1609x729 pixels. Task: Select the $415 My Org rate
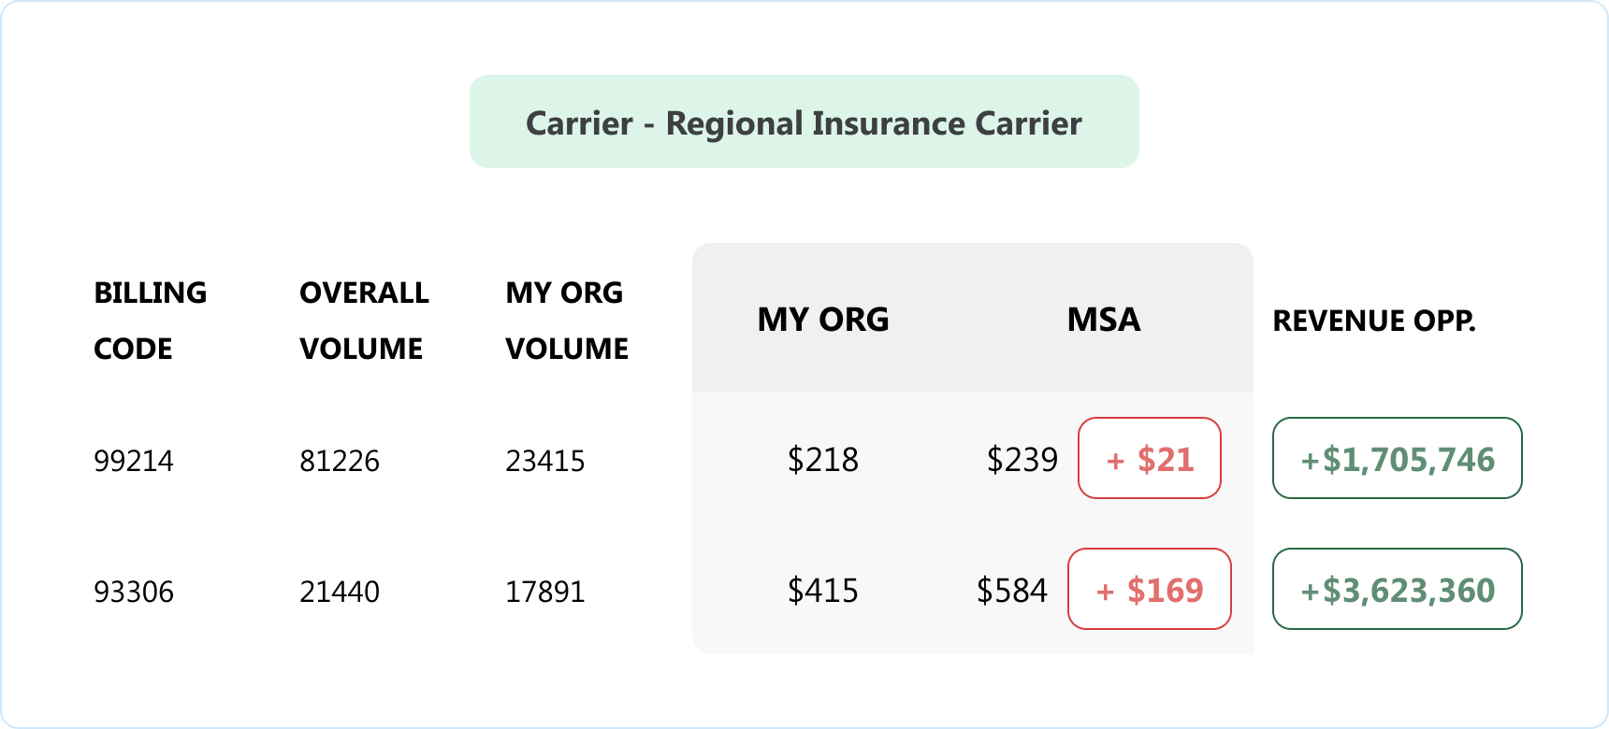(x=823, y=591)
